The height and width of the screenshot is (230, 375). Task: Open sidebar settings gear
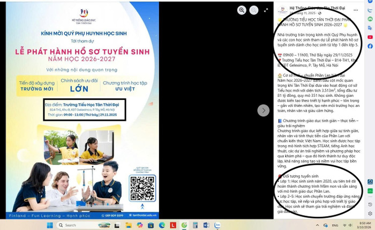(x=370, y=213)
